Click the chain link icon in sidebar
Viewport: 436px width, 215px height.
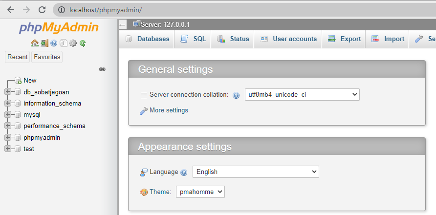[x=102, y=69]
